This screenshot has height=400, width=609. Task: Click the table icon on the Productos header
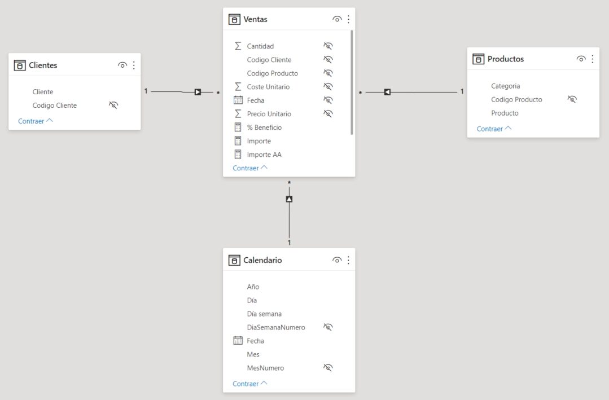point(477,59)
